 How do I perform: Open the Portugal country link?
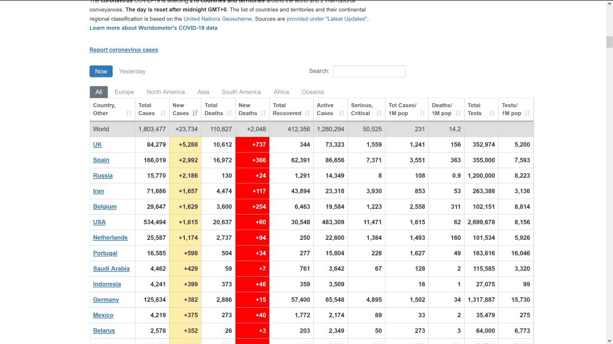tap(105, 253)
